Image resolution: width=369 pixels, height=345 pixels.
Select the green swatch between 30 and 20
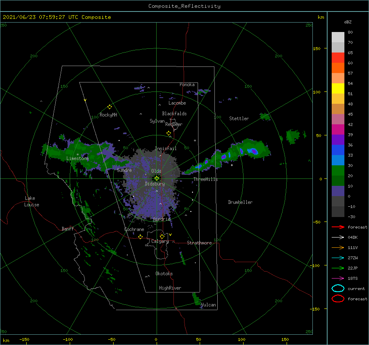click(x=338, y=171)
